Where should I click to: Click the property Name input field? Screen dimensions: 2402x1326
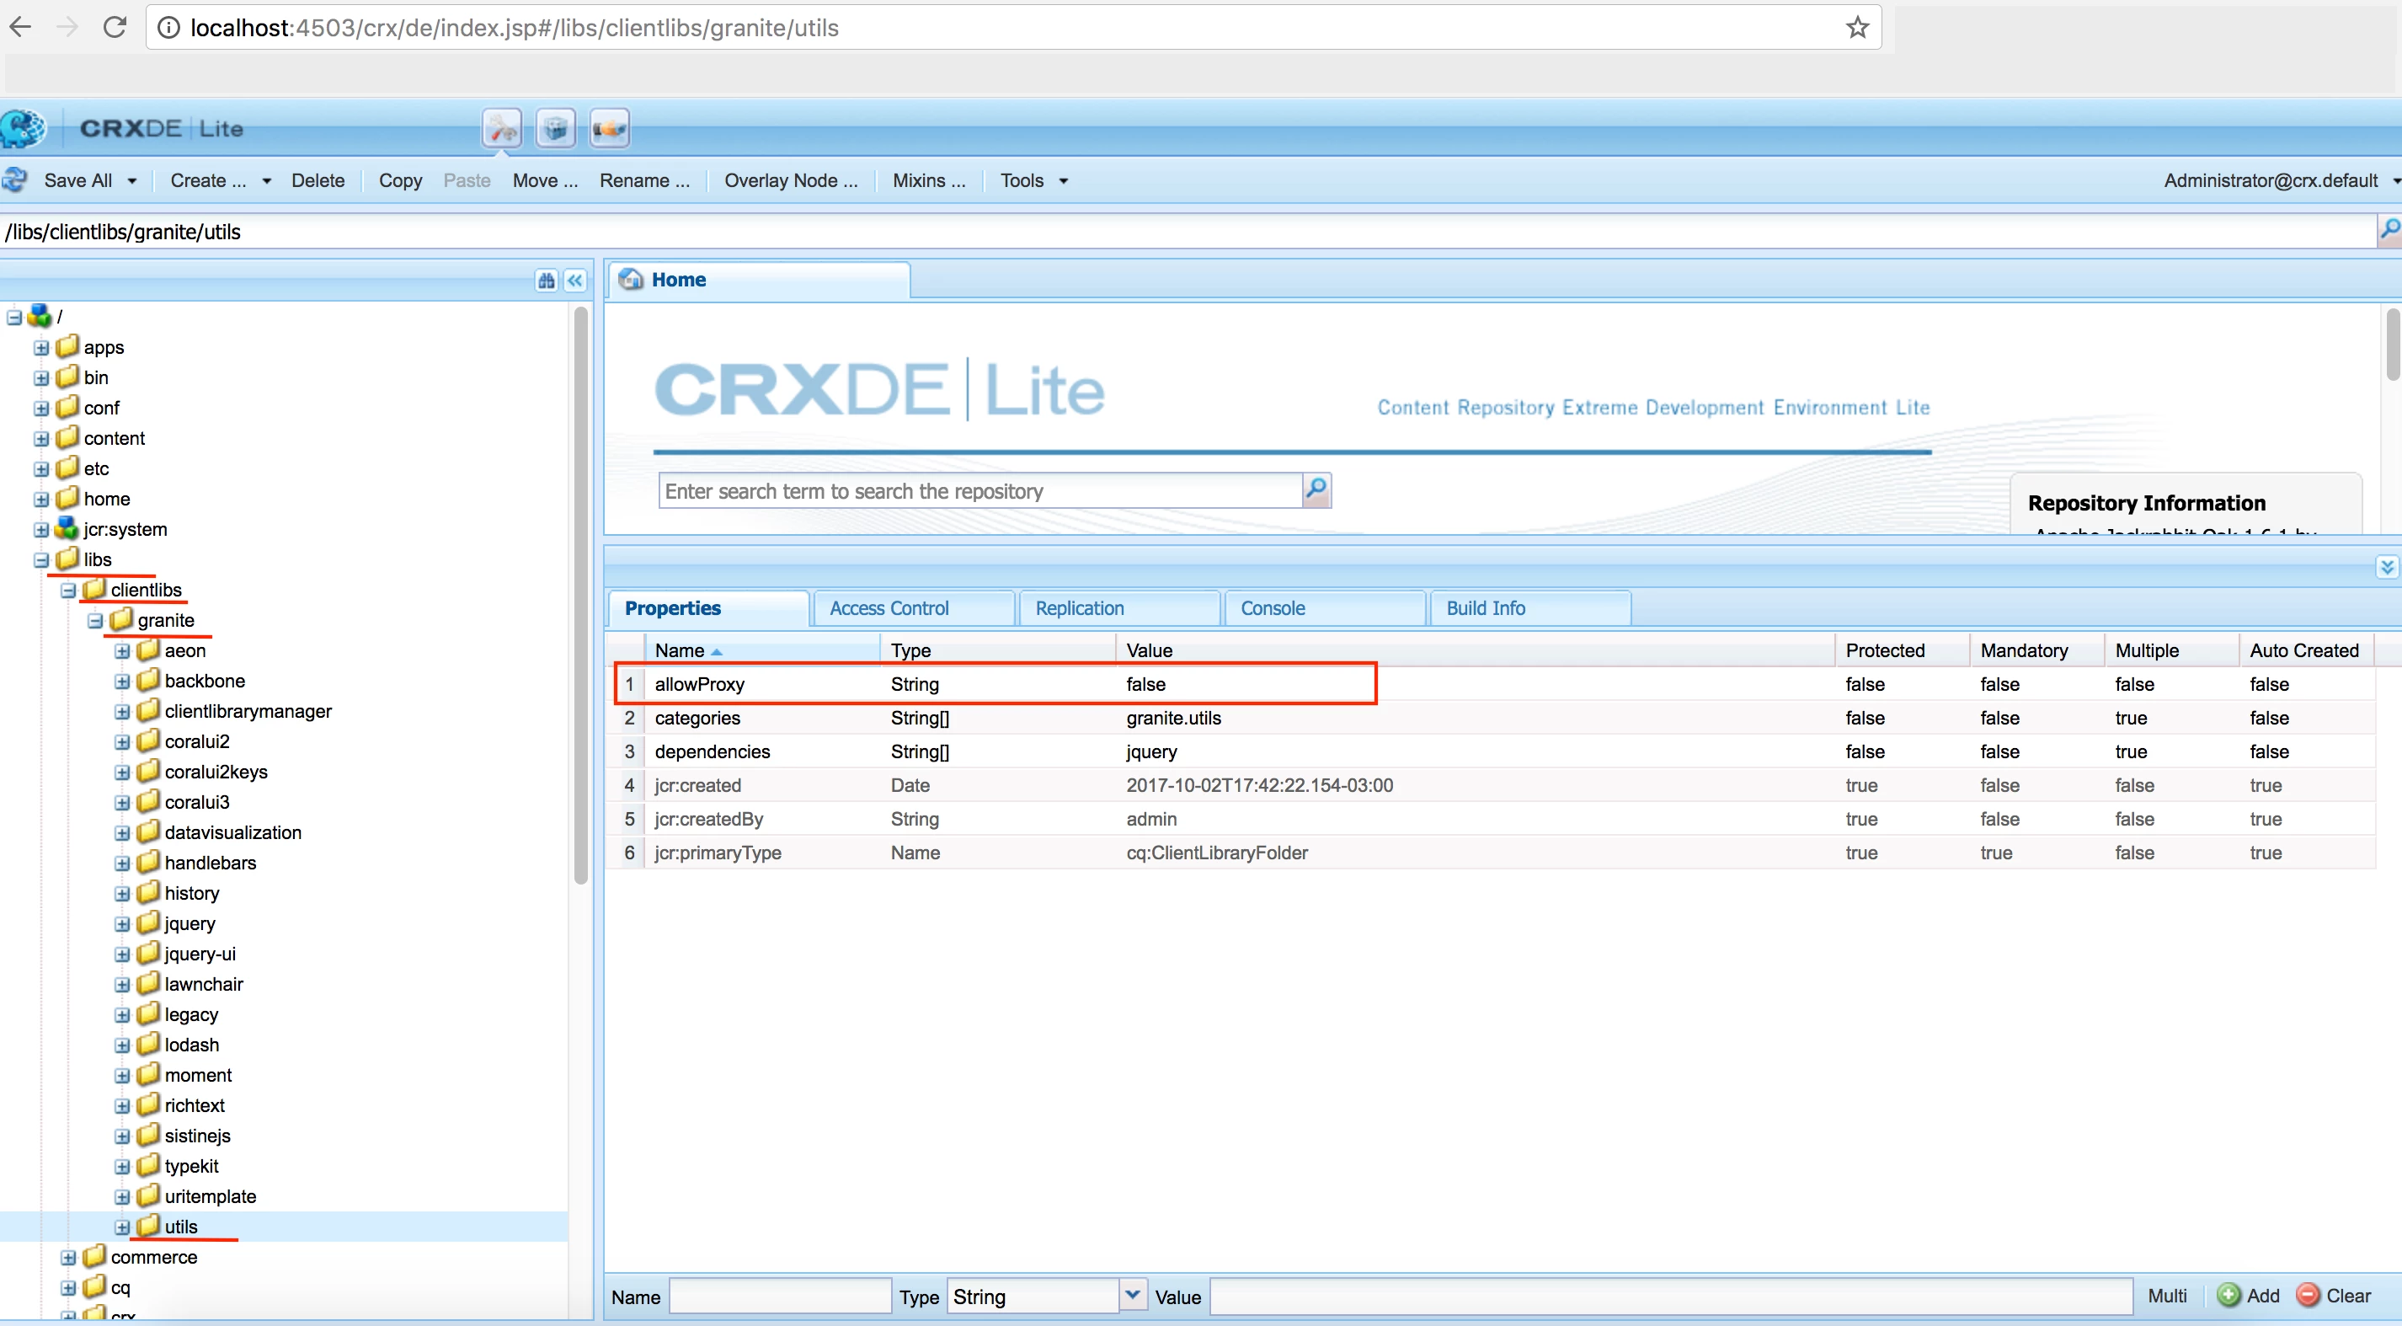(x=780, y=1295)
